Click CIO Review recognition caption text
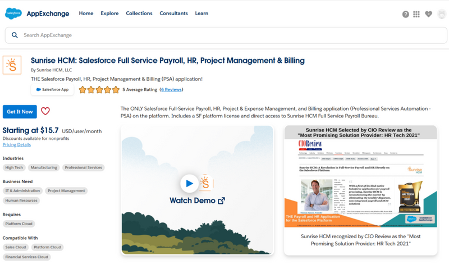 coord(360,240)
